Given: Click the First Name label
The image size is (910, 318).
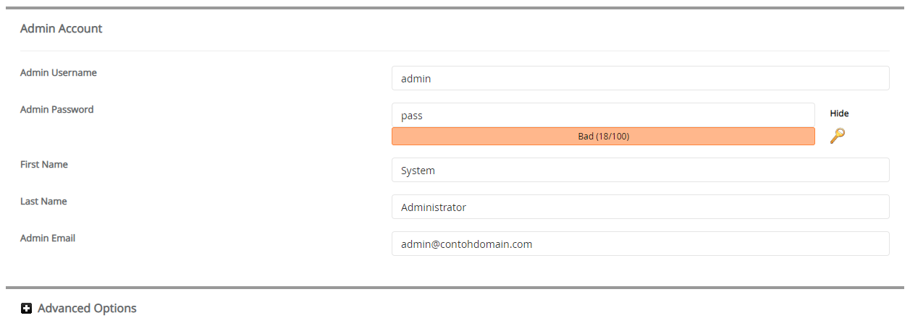Looking at the screenshot, I should (x=44, y=165).
